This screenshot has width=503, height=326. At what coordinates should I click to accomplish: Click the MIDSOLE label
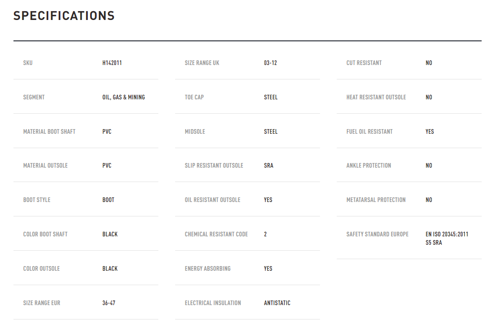[x=195, y=131]
